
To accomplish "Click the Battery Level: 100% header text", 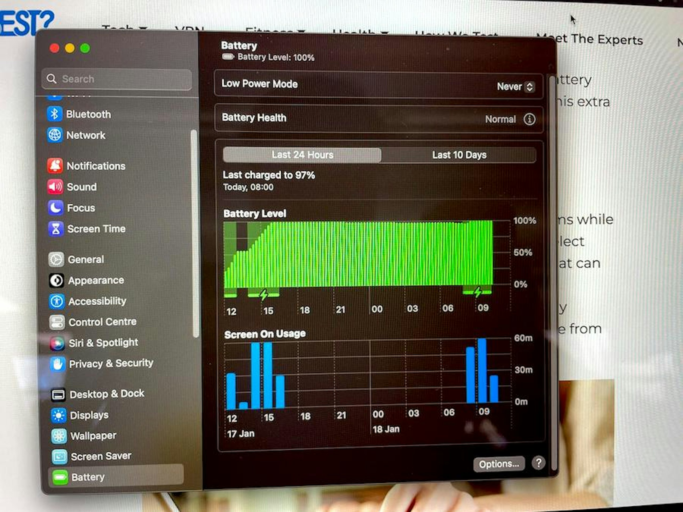I will click(x=276, y=57).
